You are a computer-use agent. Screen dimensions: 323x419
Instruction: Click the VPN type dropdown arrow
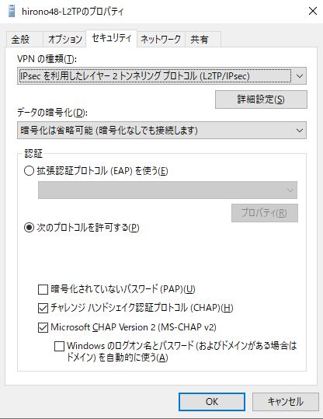point(300,76)
